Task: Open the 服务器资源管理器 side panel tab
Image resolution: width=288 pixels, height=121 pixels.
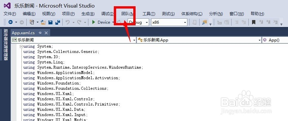Action: tap(6, 44)
